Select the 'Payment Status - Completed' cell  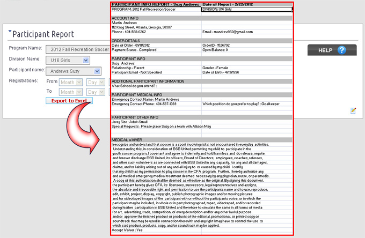(156, 50)
